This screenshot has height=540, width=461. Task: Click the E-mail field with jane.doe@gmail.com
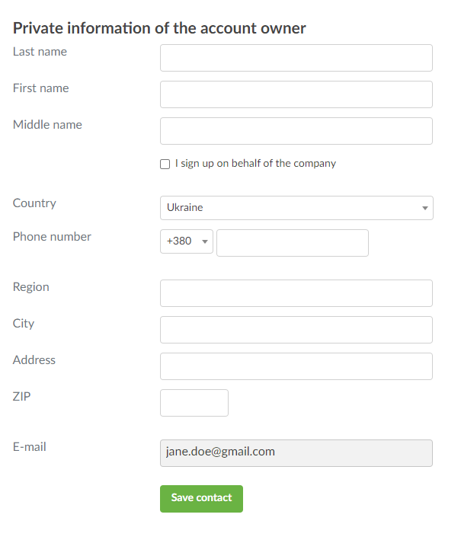pos(296,452)
